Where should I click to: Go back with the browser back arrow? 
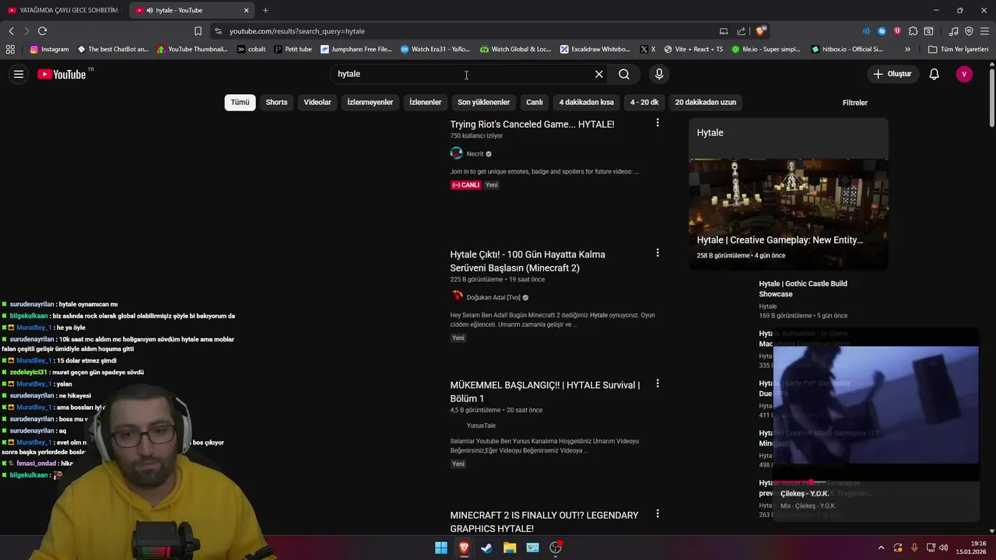tap(11, 31)
